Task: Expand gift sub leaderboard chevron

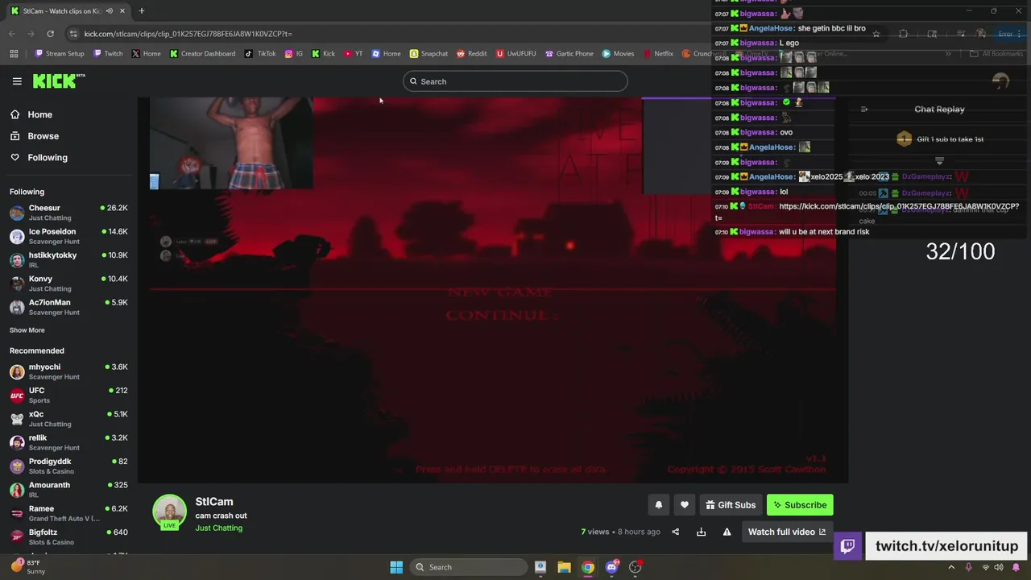Action: click(939, 161)
